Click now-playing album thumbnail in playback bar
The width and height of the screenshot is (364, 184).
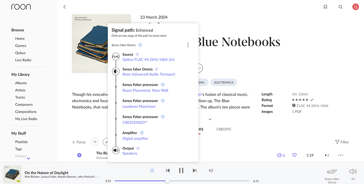(x=12, y=174)
